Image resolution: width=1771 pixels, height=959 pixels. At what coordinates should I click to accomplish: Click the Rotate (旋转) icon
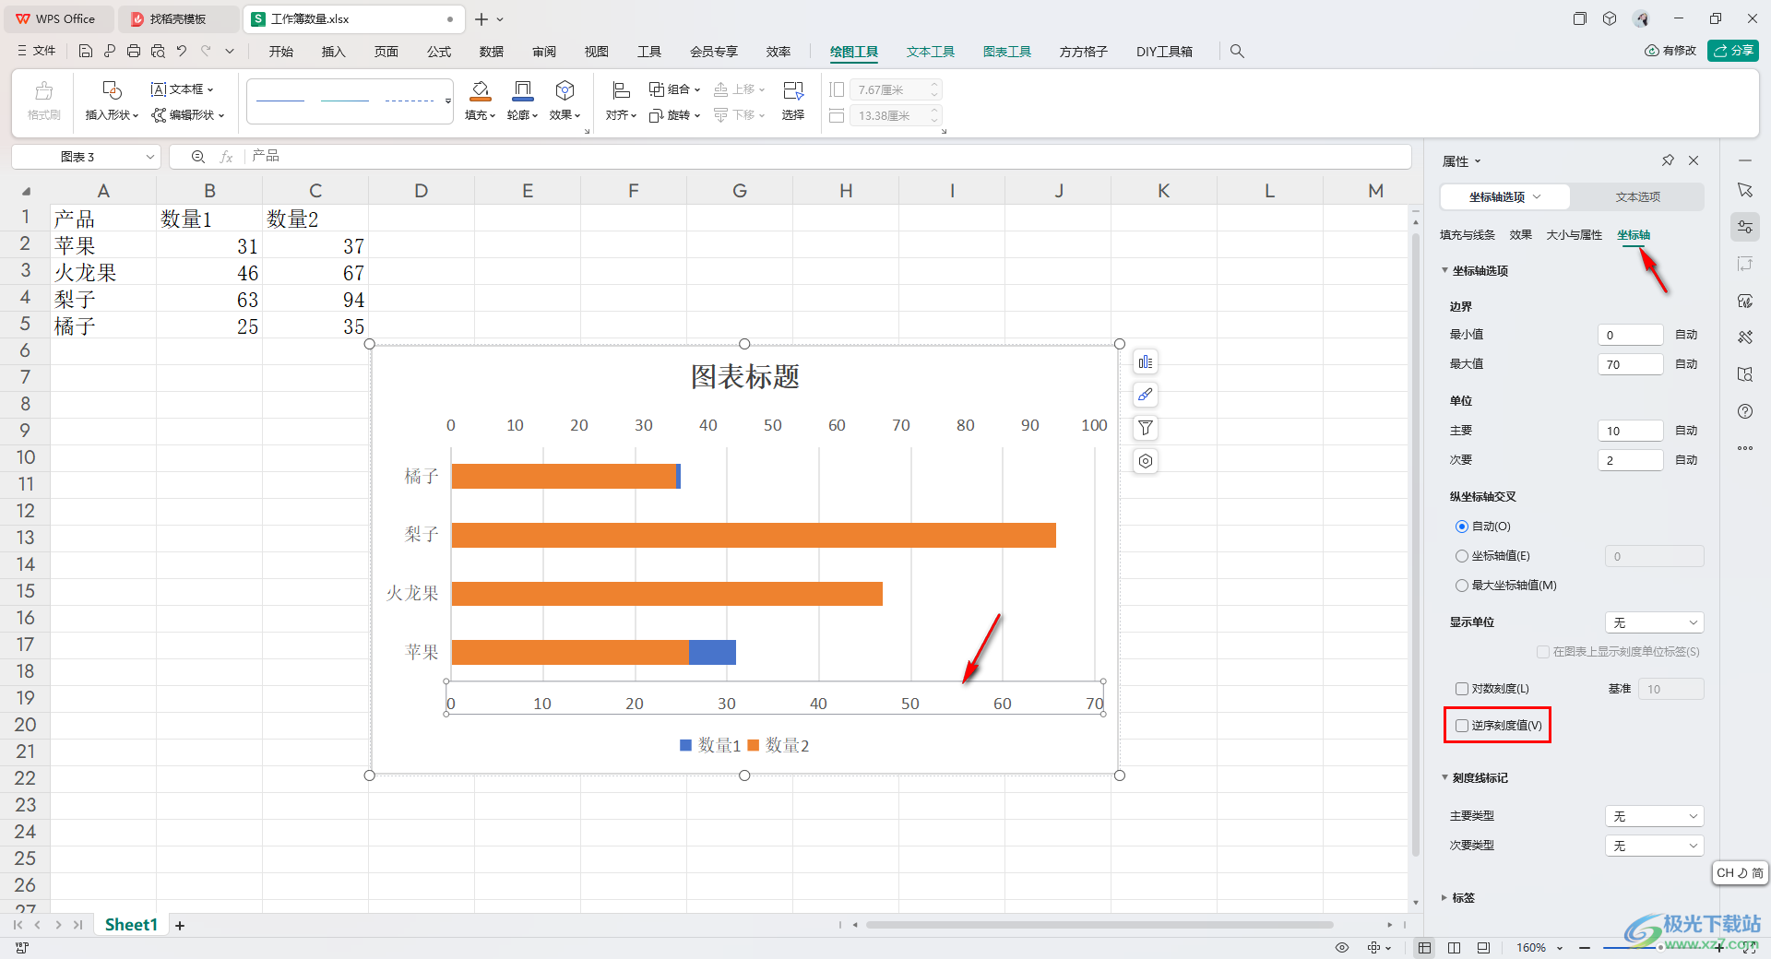point(657,115)
